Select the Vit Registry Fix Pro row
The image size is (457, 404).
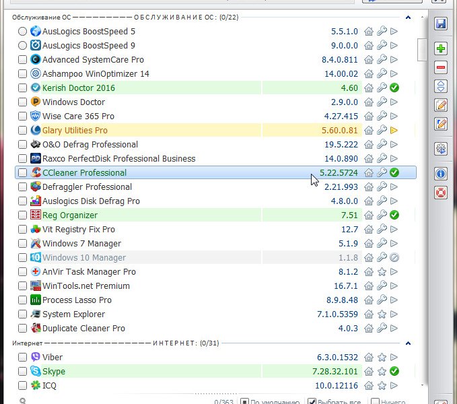[215, 229]
